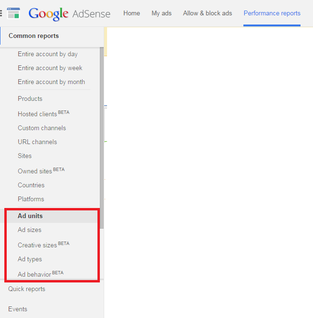313x318 pixels.
Task: Open Entire account by day report
Action: tap(48, 54)
